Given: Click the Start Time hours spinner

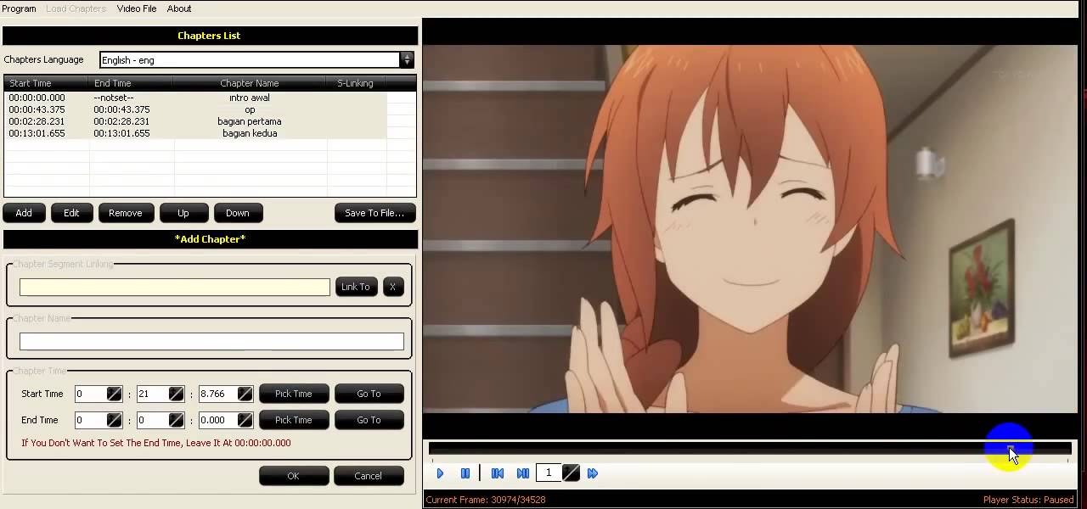Looking at the screenshot, I should click(x=115, y=394).
